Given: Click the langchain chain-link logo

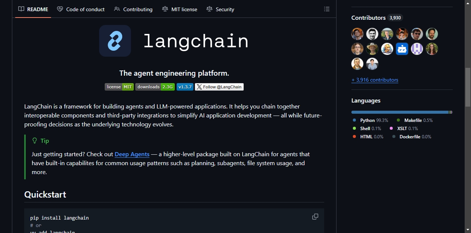Looking at the screenshot, I should coord(115,41).
